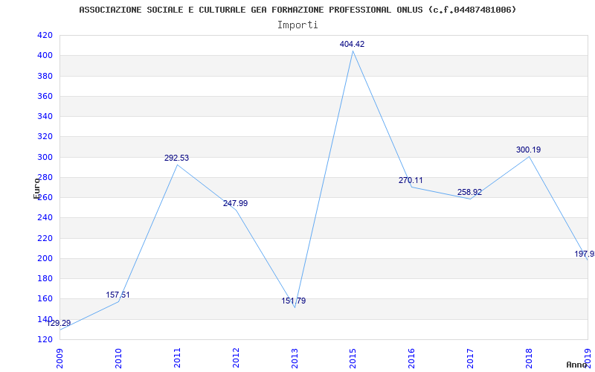595x372 pixels.
Task: Click the 129.29 data label
Action: [59, 323]
